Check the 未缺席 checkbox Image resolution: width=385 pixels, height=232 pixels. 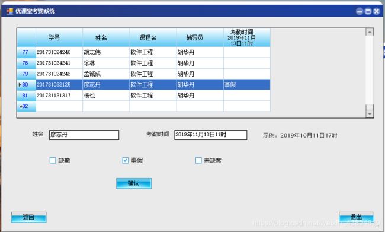198,160
